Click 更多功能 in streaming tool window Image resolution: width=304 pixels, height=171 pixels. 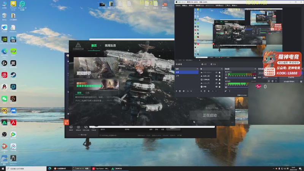(x=83, y=135)
